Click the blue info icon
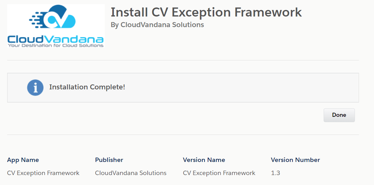The height and width of the screenshot is (185, 374). click(35, 88)
